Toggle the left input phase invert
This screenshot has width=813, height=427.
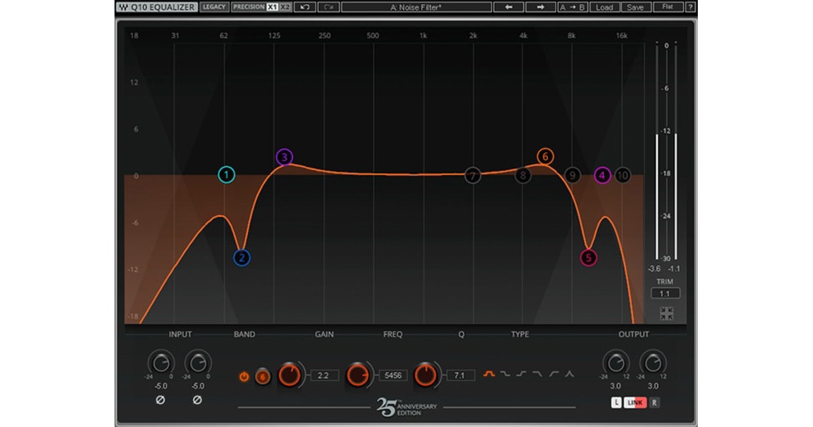(161, 400)
